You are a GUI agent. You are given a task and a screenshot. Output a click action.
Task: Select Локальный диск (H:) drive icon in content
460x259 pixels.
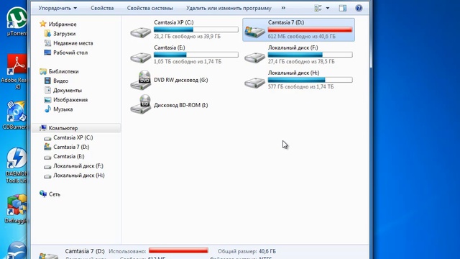tap(254, 82)
